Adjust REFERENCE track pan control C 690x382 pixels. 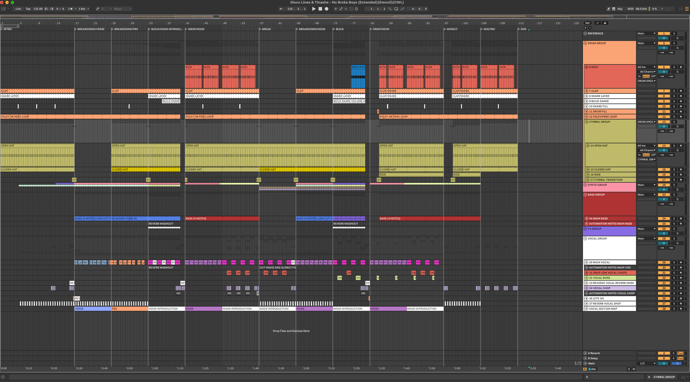(x=677, y=38)
